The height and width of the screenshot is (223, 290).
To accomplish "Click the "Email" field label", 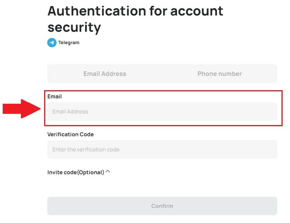I will (55, 96).
